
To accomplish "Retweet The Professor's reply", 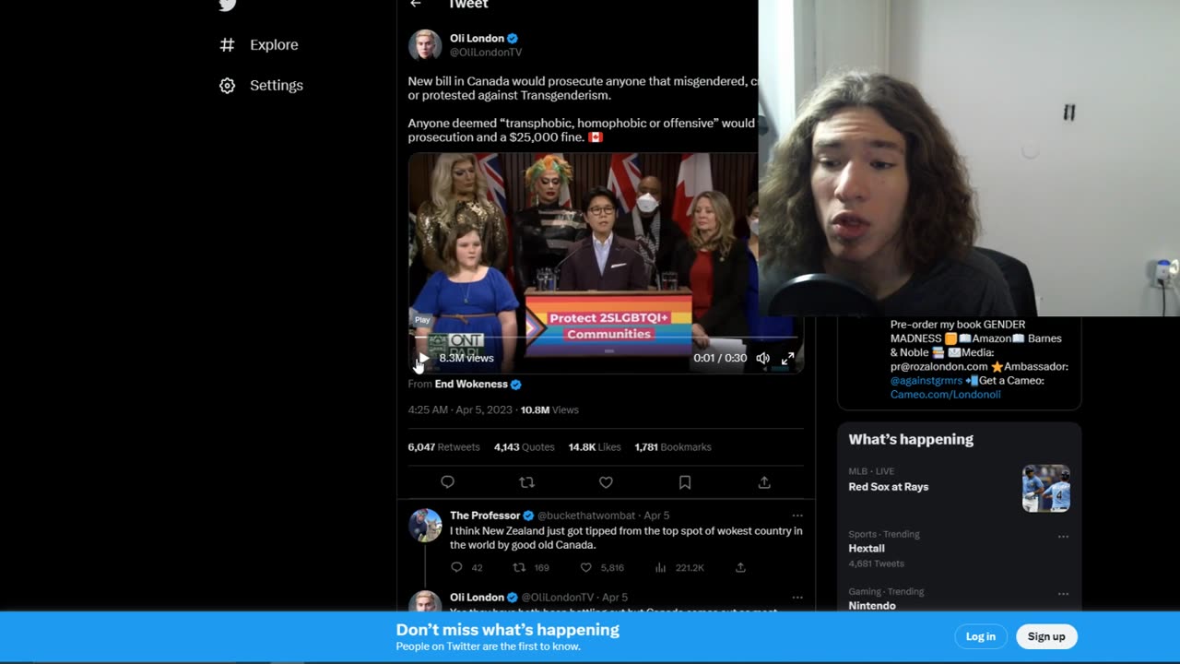I will point(519,568).
